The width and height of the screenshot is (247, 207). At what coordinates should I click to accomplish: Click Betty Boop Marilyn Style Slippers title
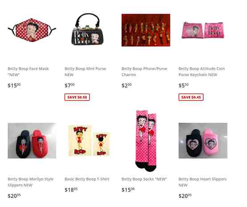(31, 182)
